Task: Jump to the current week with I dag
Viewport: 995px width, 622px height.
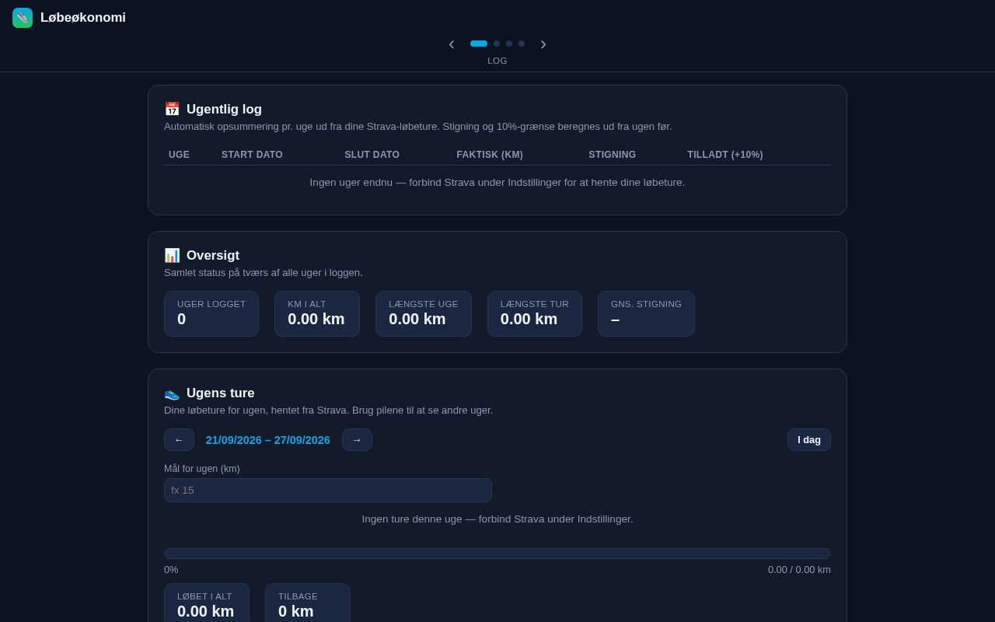Action: coord(809,440)
